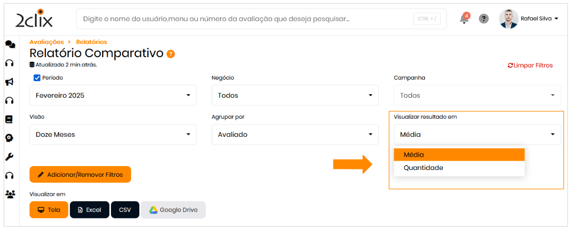Viewport: 571px width, 233px height.
Task: Click the gray help icon in header
Action: point(483,19)
